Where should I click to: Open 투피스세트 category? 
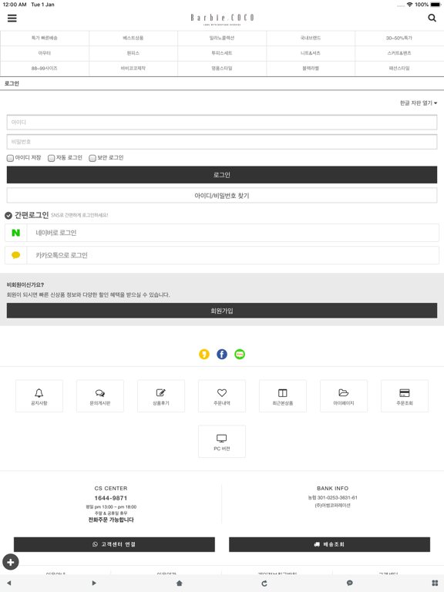coord(222,53)
